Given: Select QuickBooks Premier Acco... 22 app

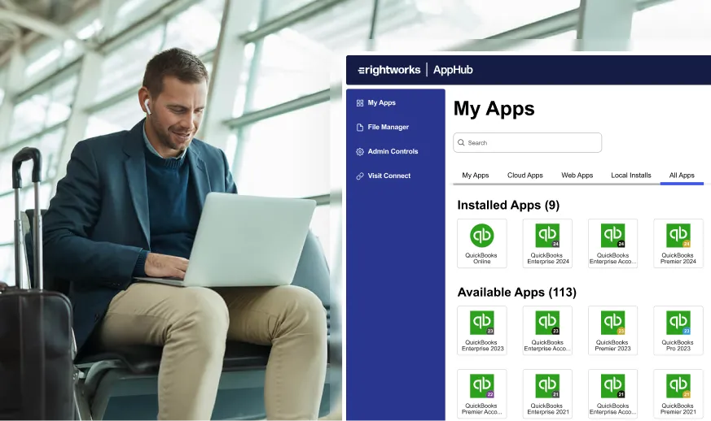Looking at the screenshot, I should 481,394.
